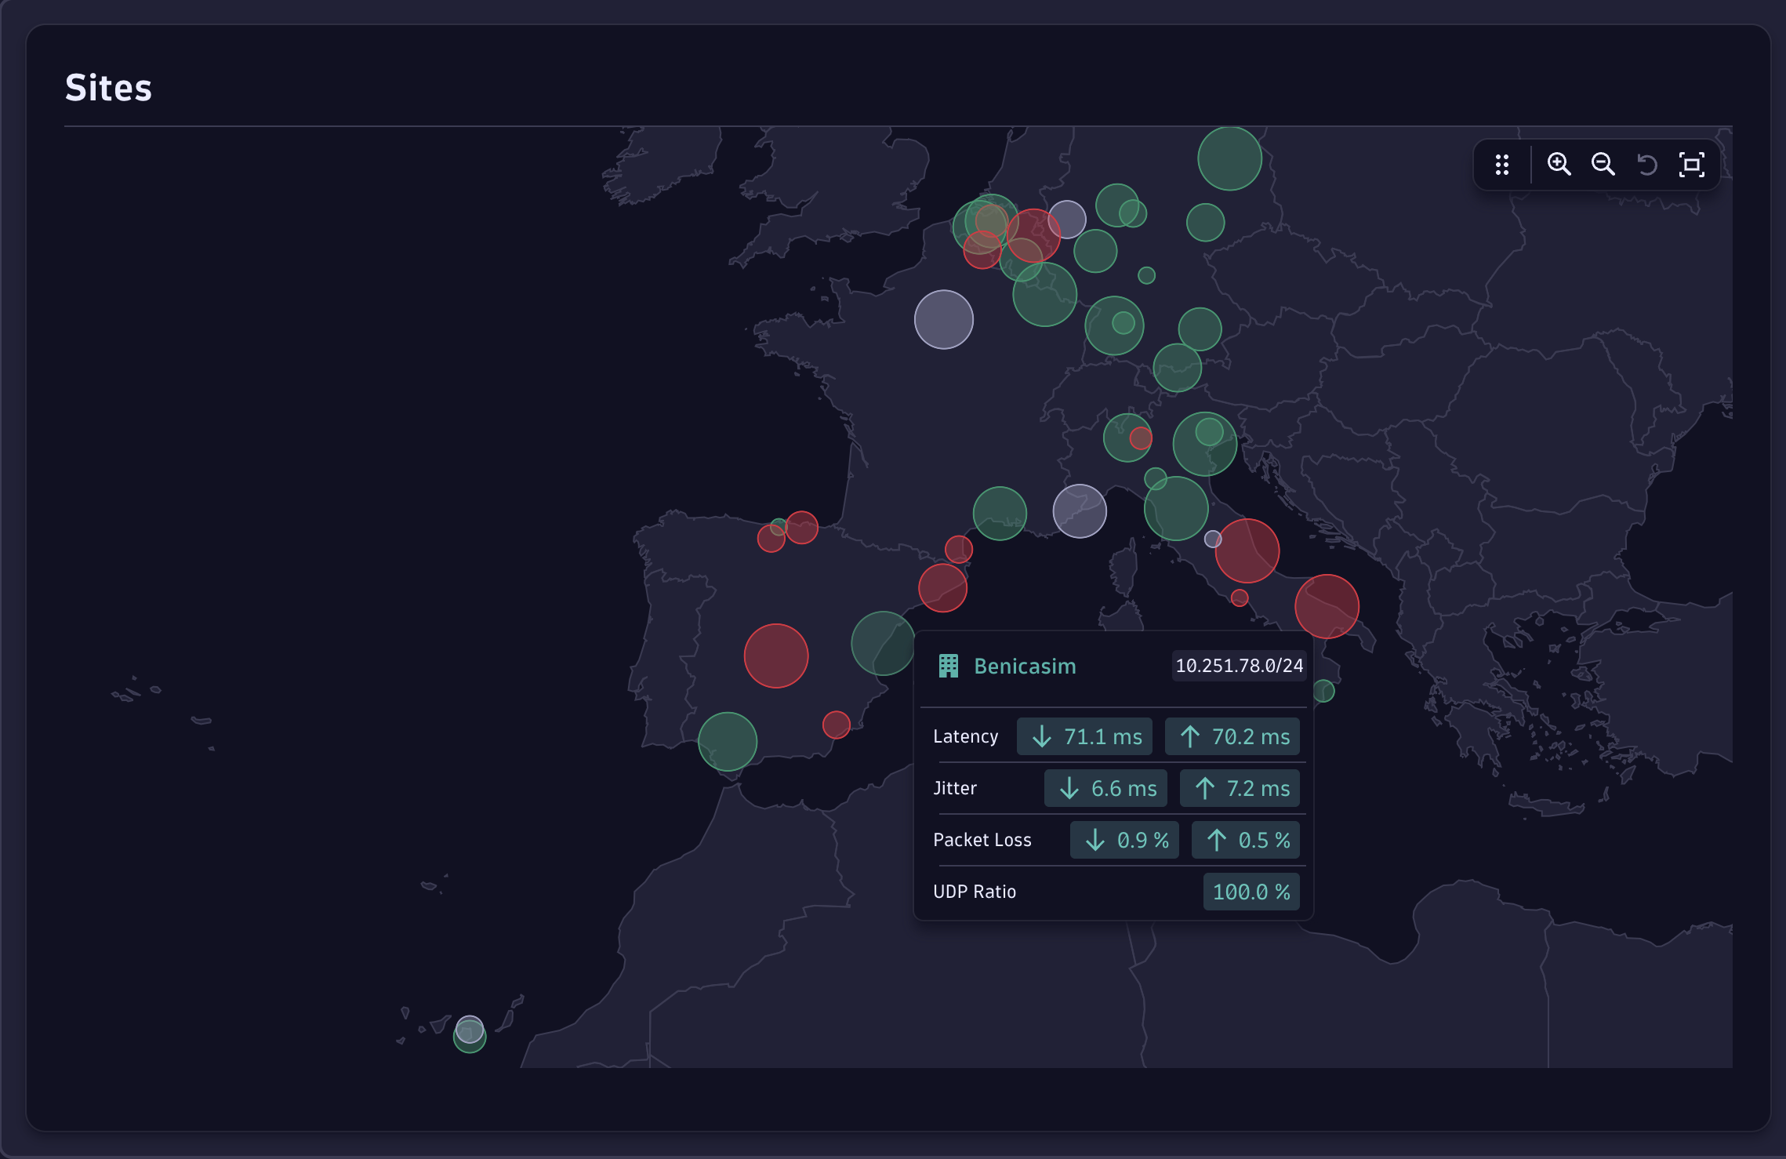The image size is (1786, 1159).
Task: Click the zoom out magnifier icon
Action: pyautogui.click(x=1603, y=165)
